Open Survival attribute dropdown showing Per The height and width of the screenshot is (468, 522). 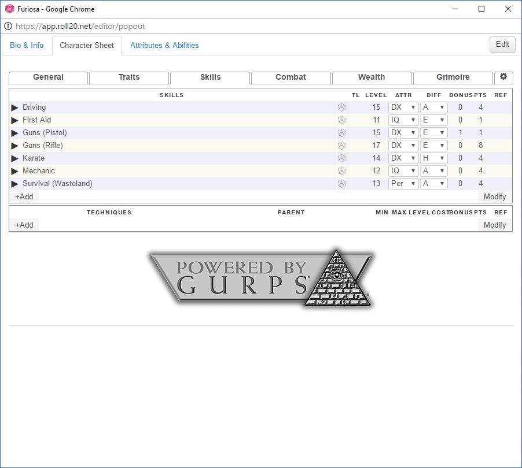(403, 184)
